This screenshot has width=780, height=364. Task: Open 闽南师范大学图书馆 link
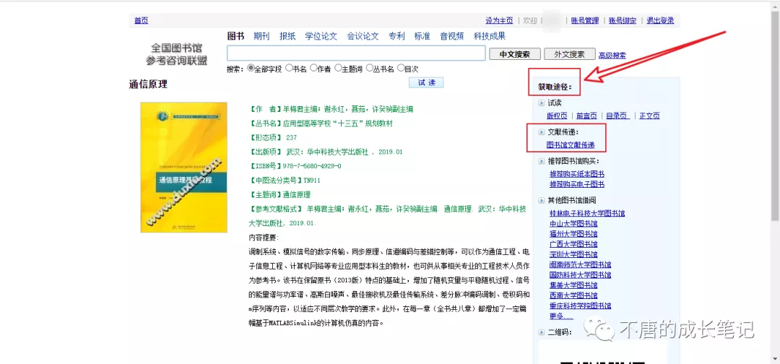click(581, 264)
